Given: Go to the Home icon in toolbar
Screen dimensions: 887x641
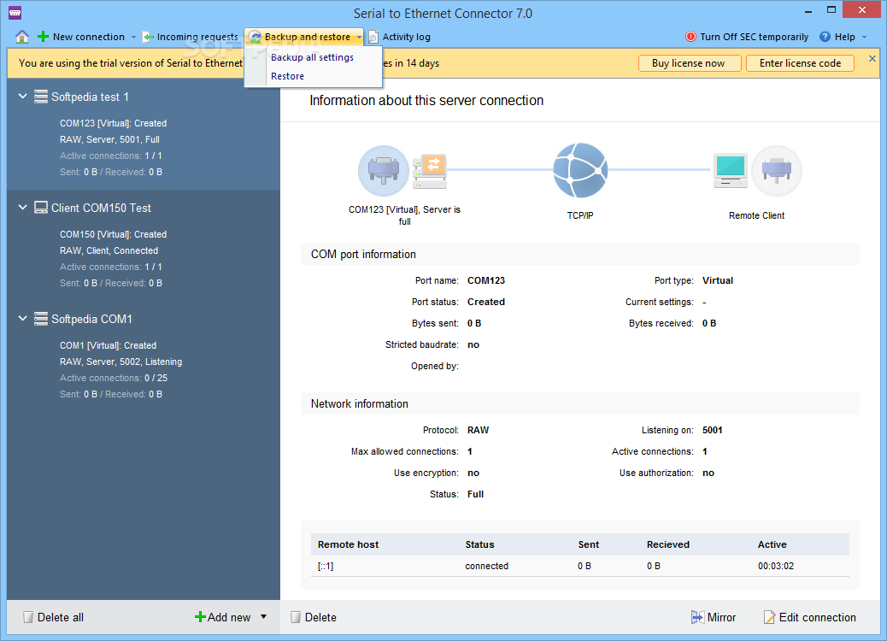Looking at the screenshot, I should coord(22,37).
